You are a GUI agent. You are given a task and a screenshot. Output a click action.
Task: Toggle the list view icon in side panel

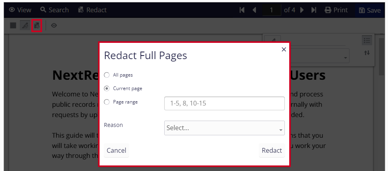tap(367, 40)
